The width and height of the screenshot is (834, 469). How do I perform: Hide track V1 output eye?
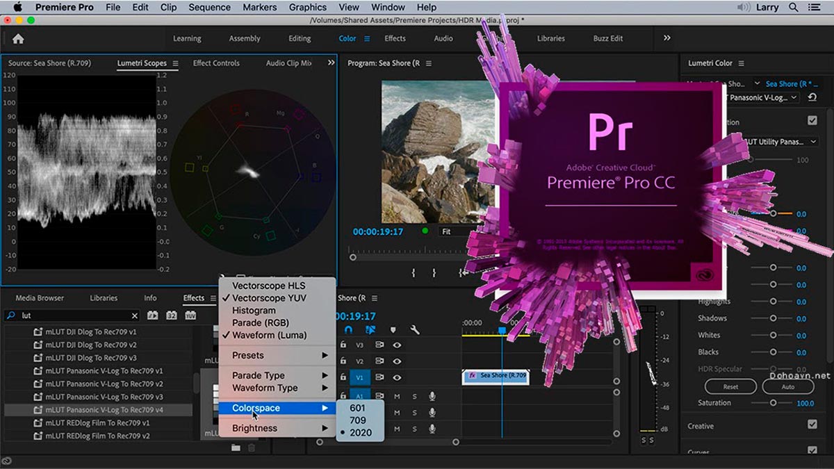[398, 377]
